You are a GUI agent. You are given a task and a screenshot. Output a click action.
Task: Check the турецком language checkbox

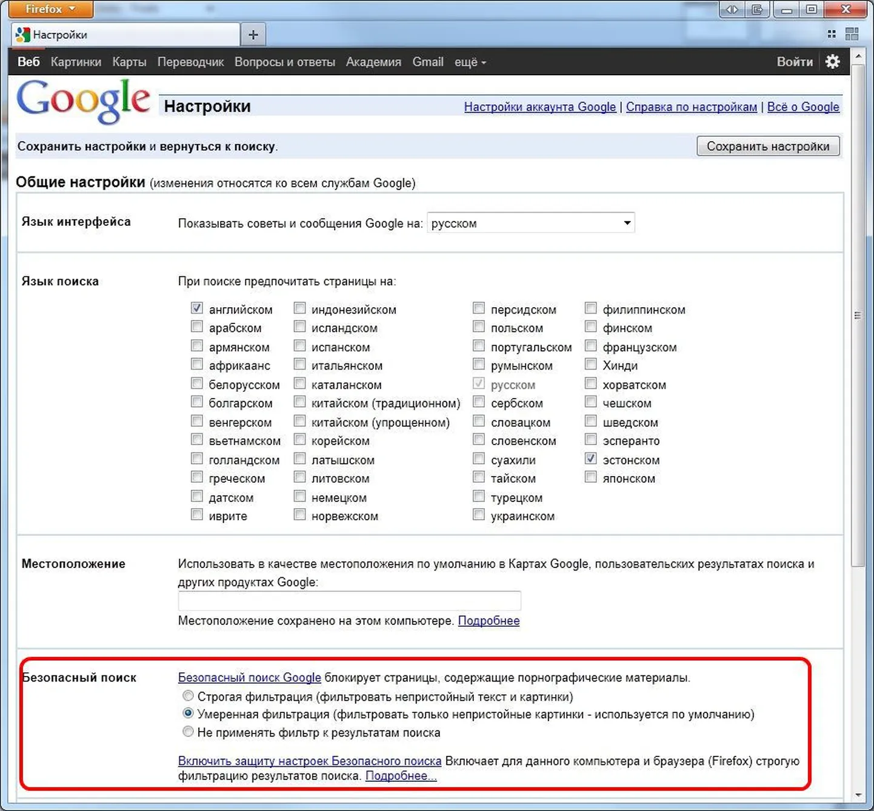(479, 496)
